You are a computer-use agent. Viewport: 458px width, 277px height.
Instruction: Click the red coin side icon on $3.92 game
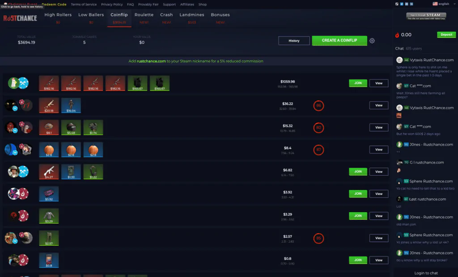click(23, 194)
